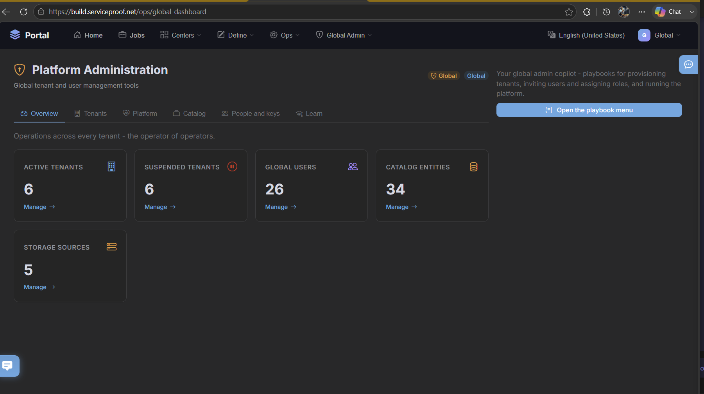Click the Platform Administration heading
Image resolution: width=704 pixels, height=394 pixels.
pos(100,70)
